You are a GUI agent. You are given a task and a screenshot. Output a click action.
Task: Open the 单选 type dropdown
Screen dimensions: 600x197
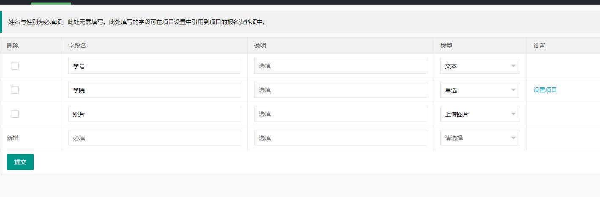(x=480, y=90)
